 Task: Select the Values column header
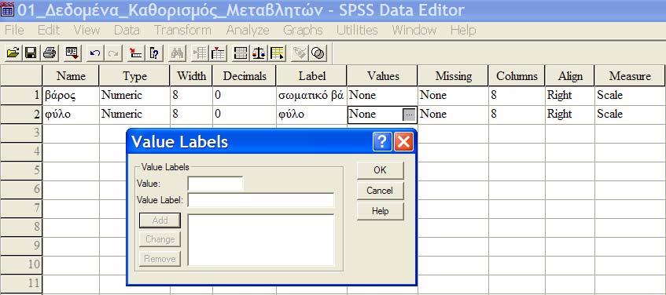(382, 76)
